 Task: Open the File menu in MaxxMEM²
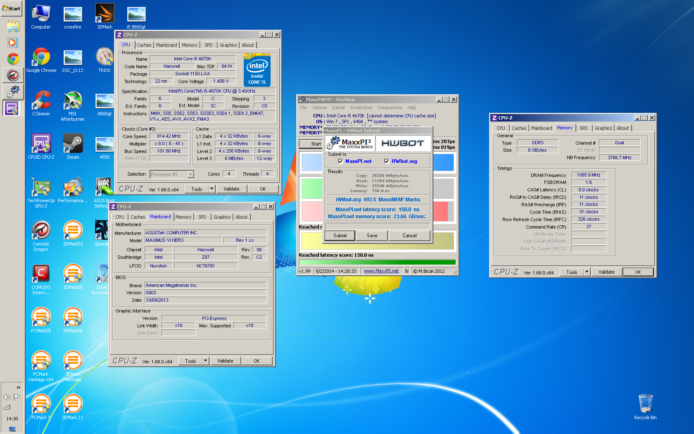(x=303, y=107)
